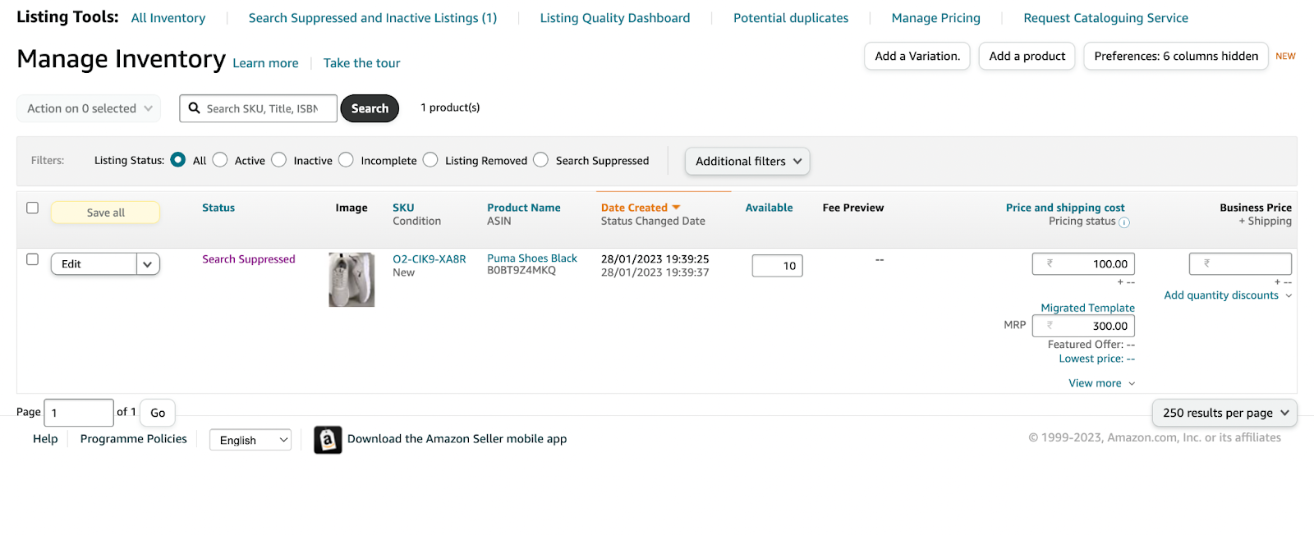This screenshot has height=535, width=1314.
Task: Go to the Manage Pricing tab
Action: click(935, 18)
